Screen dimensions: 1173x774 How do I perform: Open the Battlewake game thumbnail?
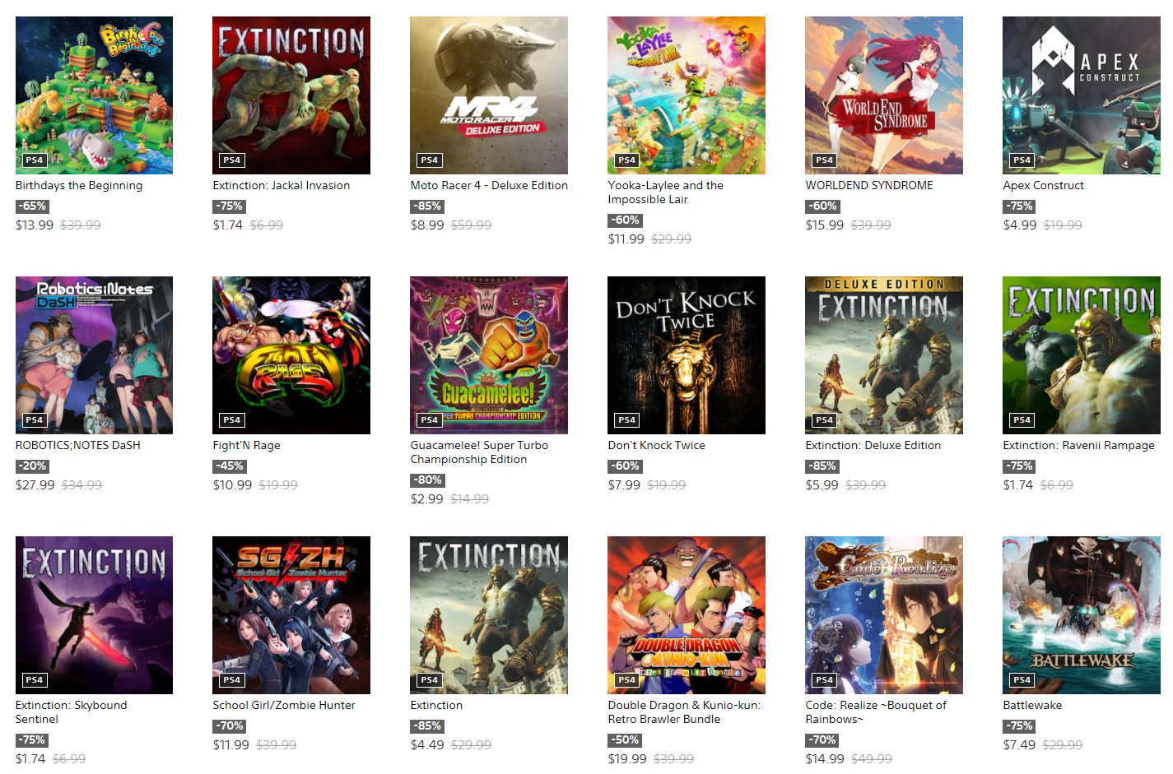(x=1082, y=615)
